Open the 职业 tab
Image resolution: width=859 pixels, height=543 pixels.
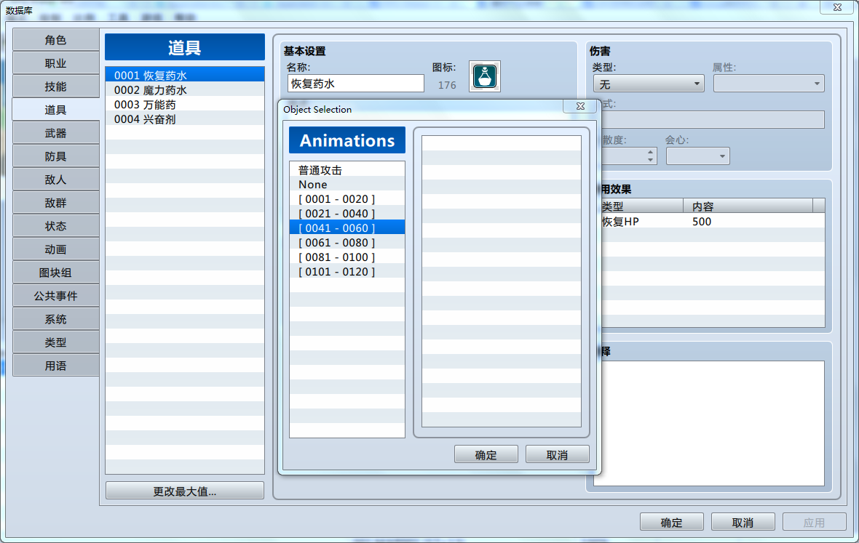[x=56, y=63]
